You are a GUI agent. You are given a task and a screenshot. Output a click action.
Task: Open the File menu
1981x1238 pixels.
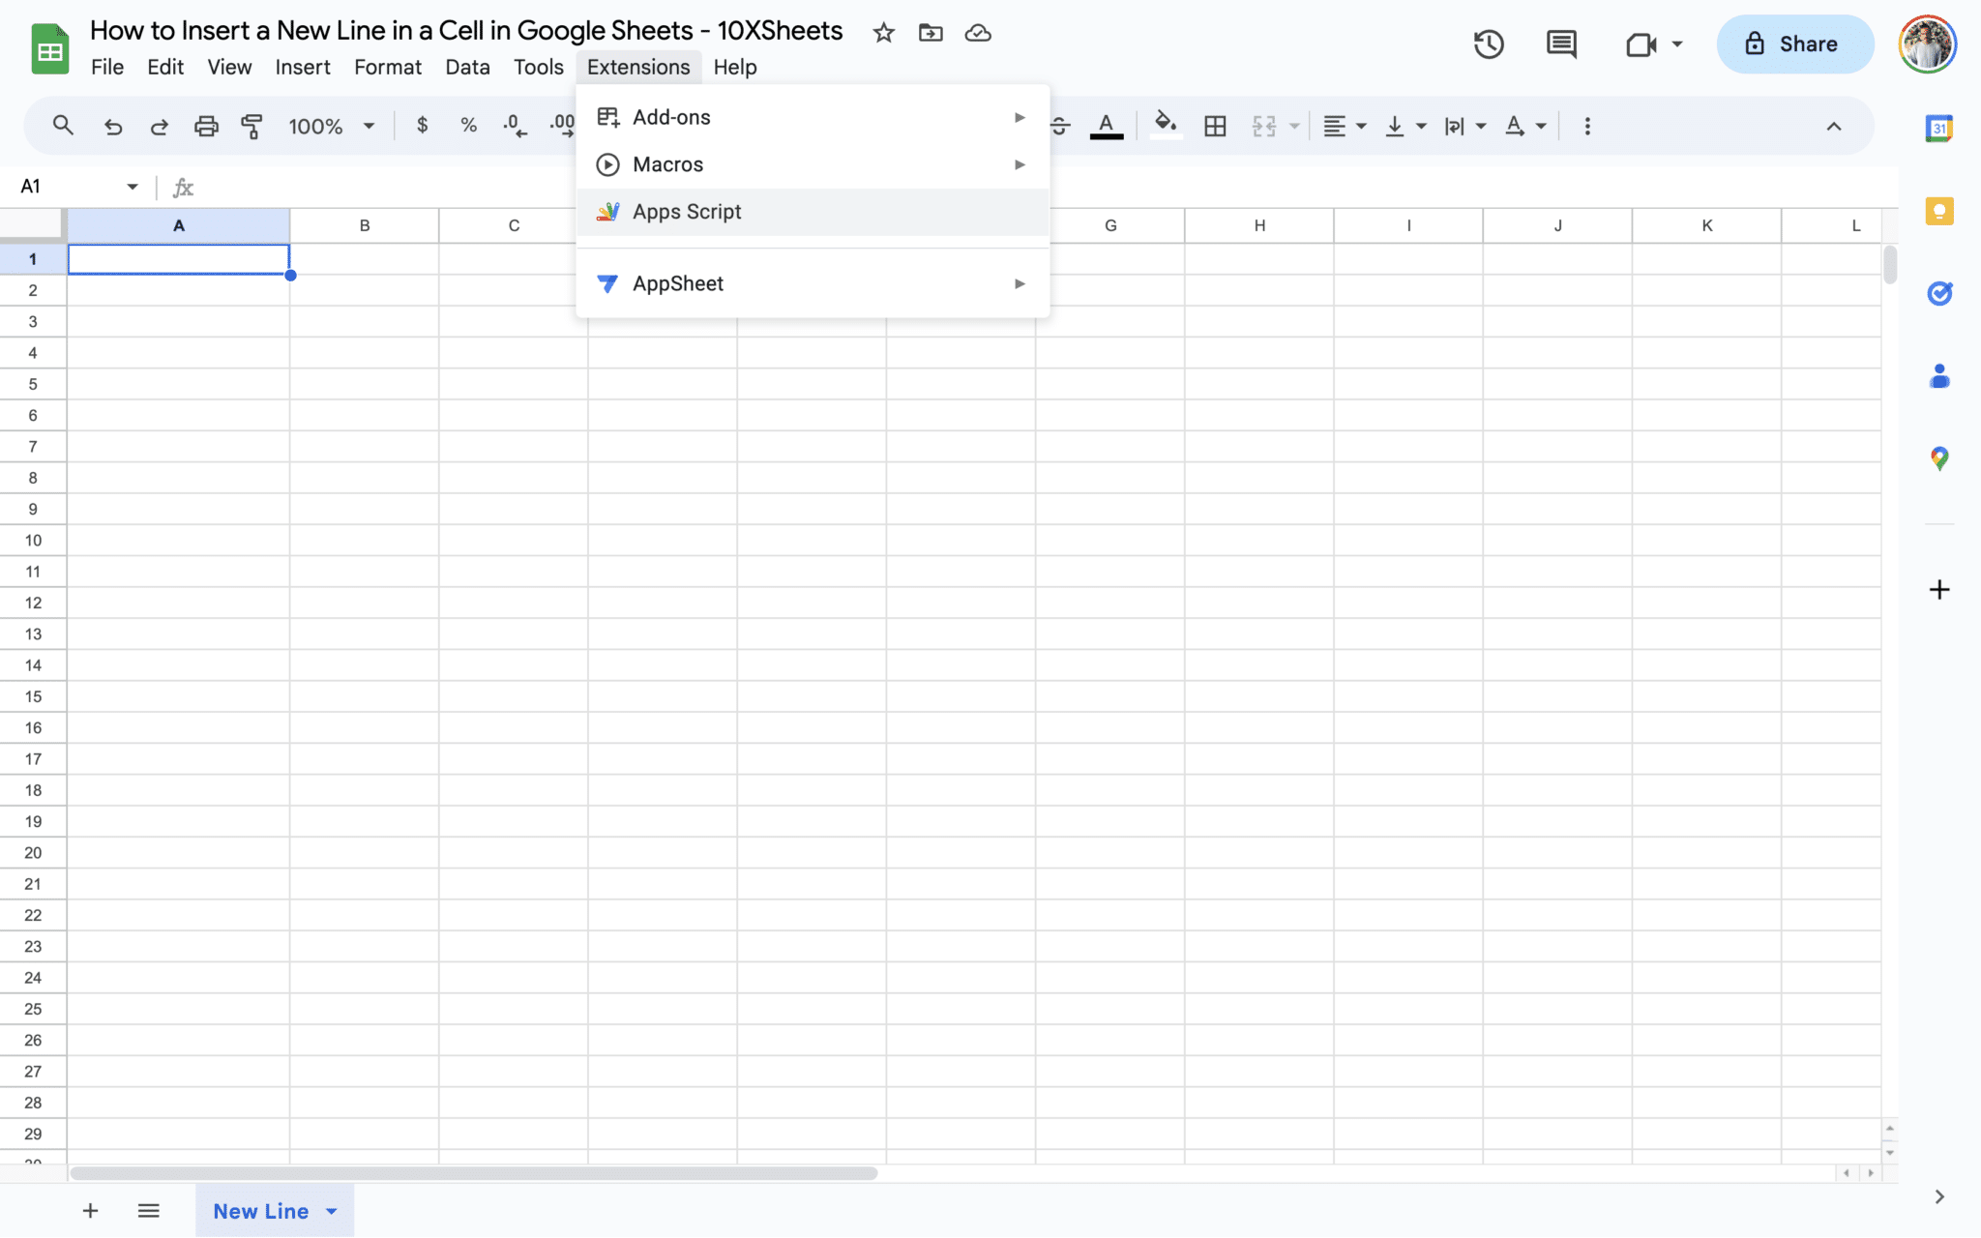coord(107,67)
